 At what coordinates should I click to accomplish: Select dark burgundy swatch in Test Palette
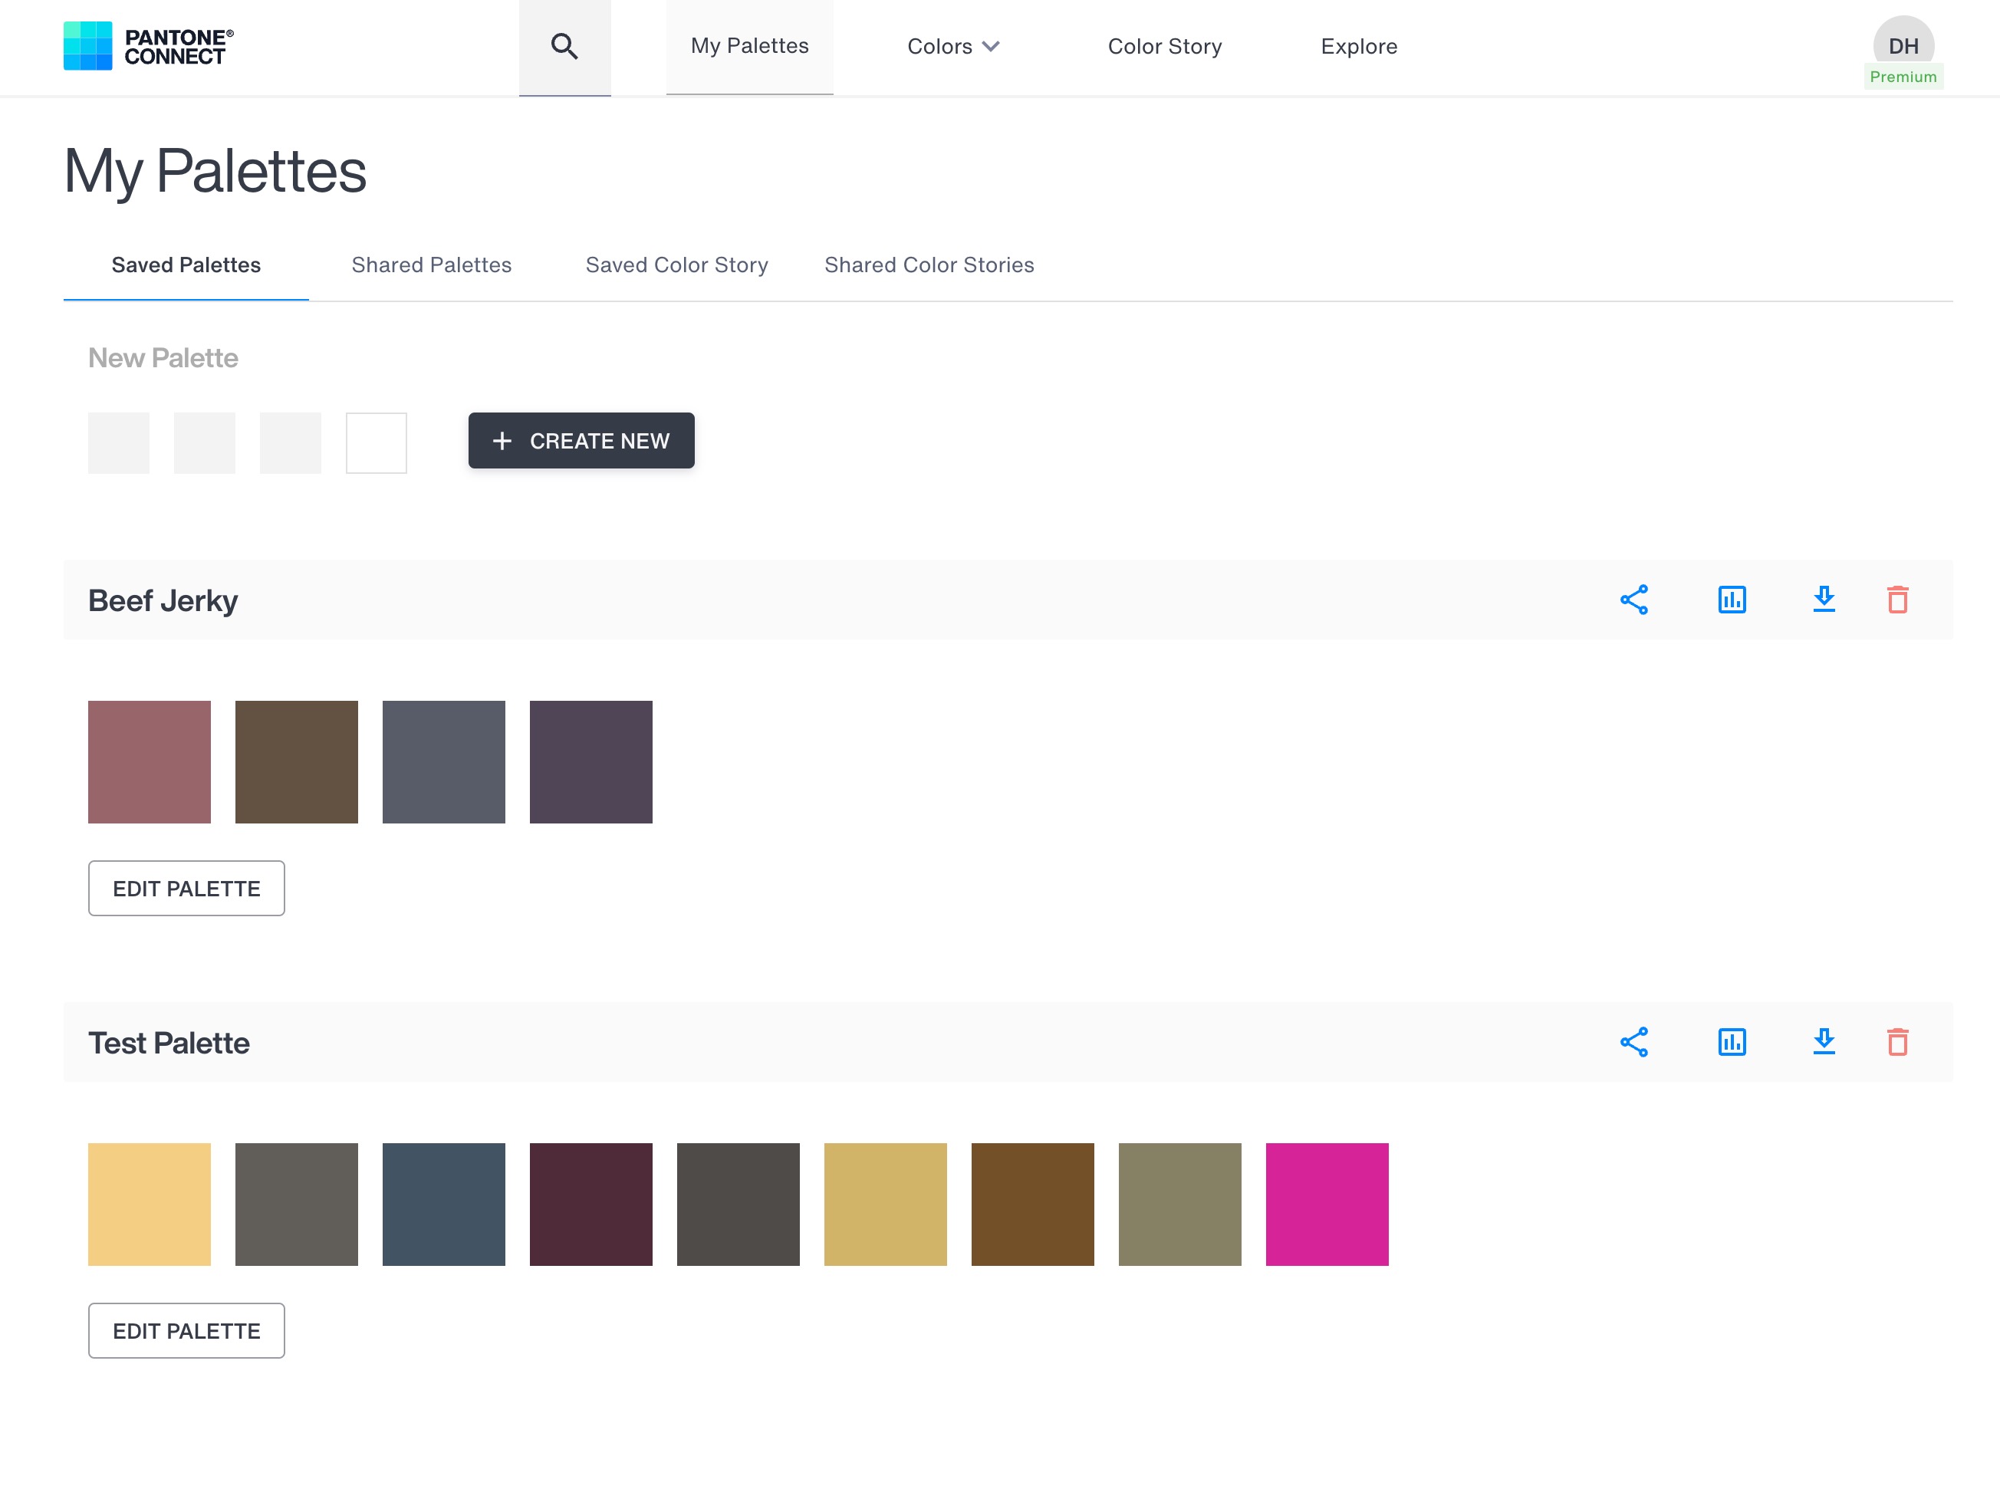click(x=591, y=1205)
